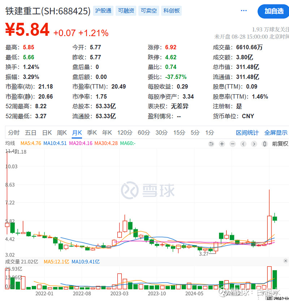The image size is (289, 301).
Task: Click the 最高 value 5.85
Action: 29,47
